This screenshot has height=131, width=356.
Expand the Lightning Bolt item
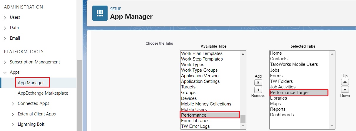pyautogui.click(x=13, y=125)
